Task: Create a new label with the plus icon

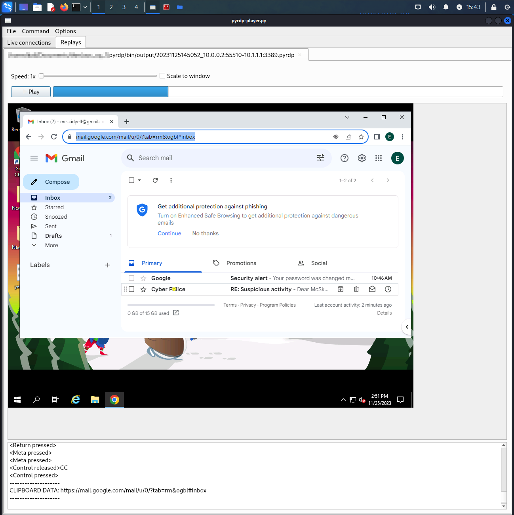Action: coord(108,265)
